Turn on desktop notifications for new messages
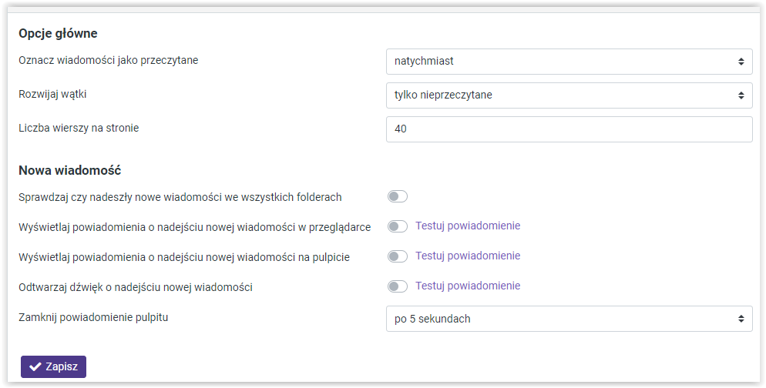766x388 pixels. tap(397, 256)
